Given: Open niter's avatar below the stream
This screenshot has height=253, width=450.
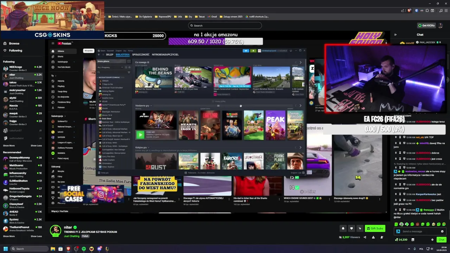Looking at the screenshot, I should (x=56, y=231).
